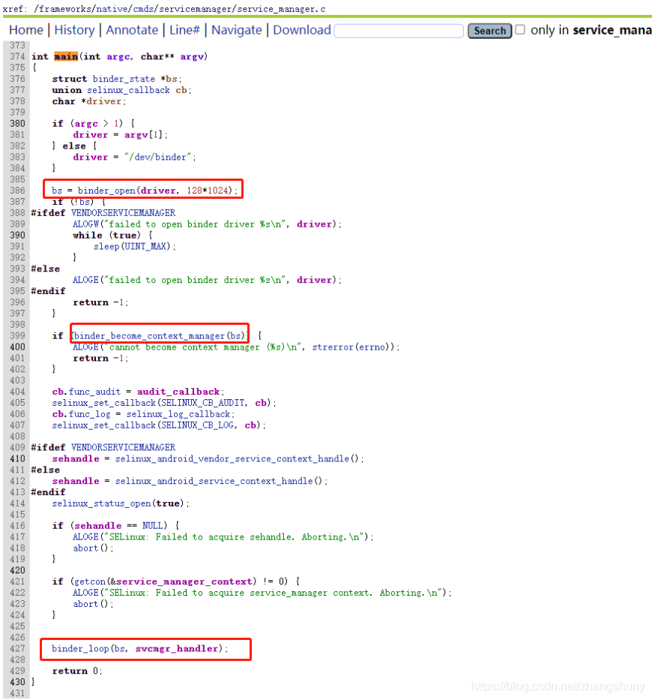The image size is (652, 700).
Task: Jump to line number 427
Action: pyautogui.click(x=17, y=648)
